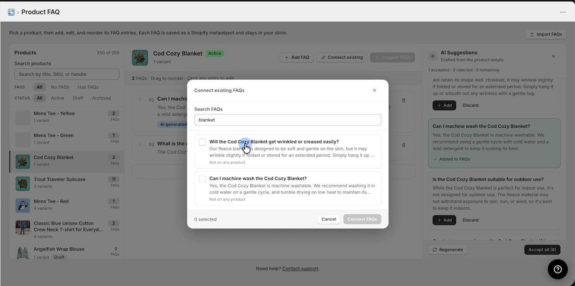Select the All status filter
The width and height of the screenshot is (575, 286).
[40, 98]
